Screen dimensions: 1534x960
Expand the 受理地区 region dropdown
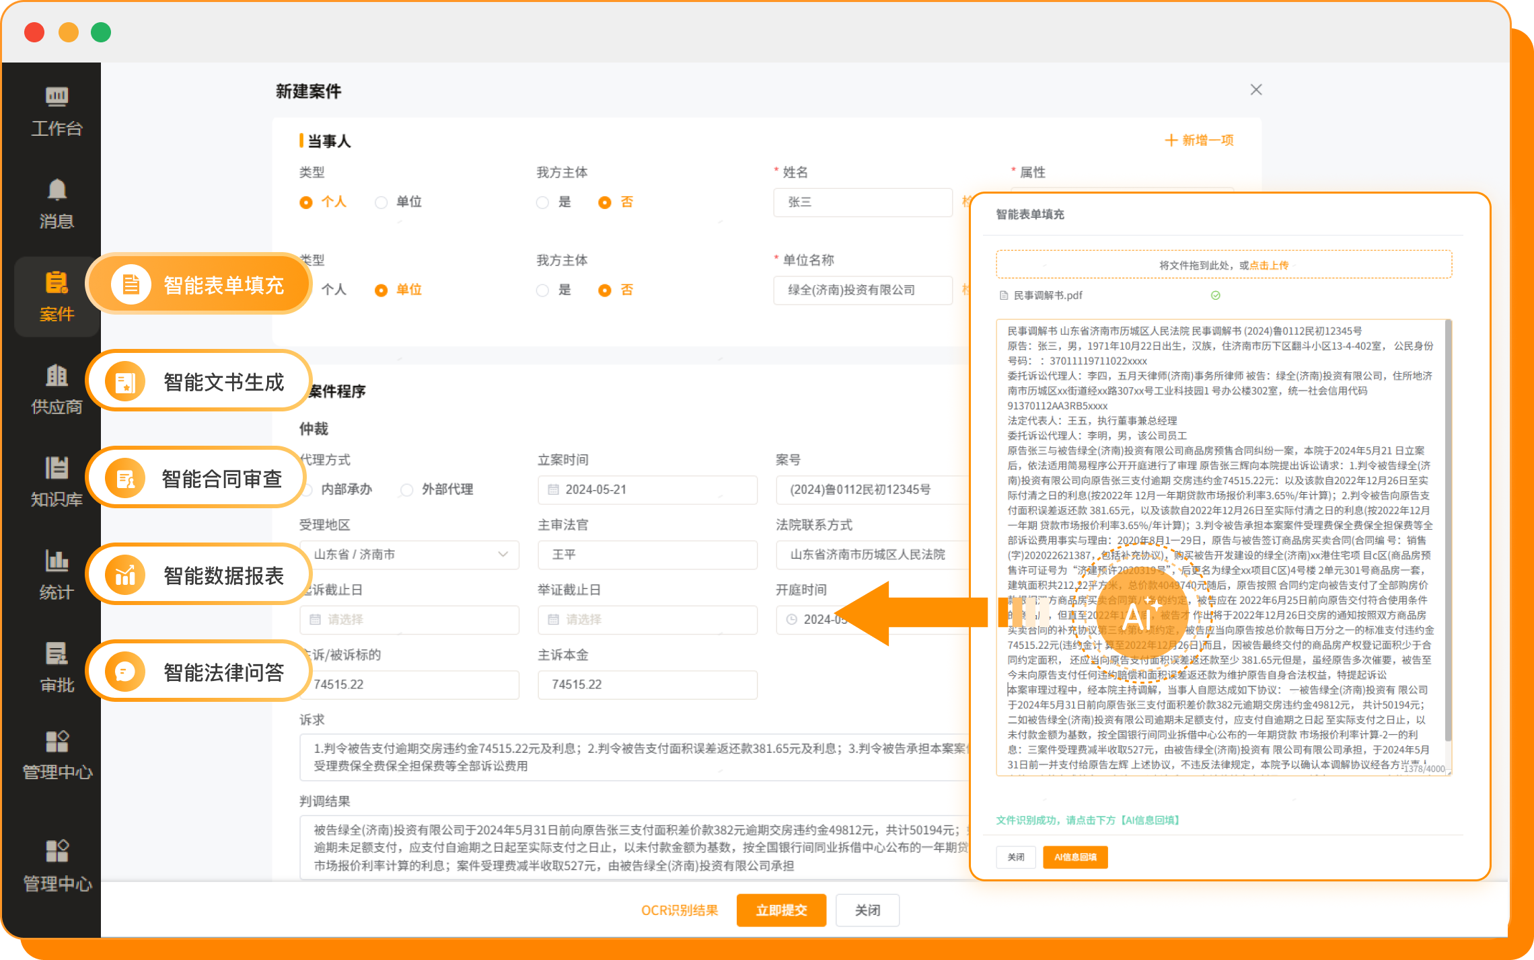pyautogui.click(x=409, y=555)
